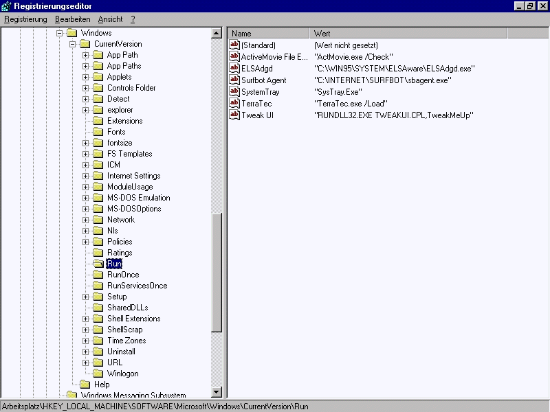The width and height of the screenshot is (550, 412).
Task: Click the Wert column header
Action: point(409,33)
